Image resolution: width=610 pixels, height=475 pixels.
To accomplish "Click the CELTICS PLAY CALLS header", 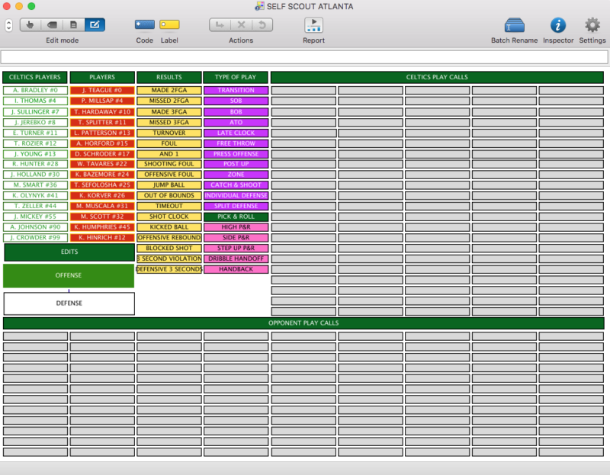I will click(437, 77).
